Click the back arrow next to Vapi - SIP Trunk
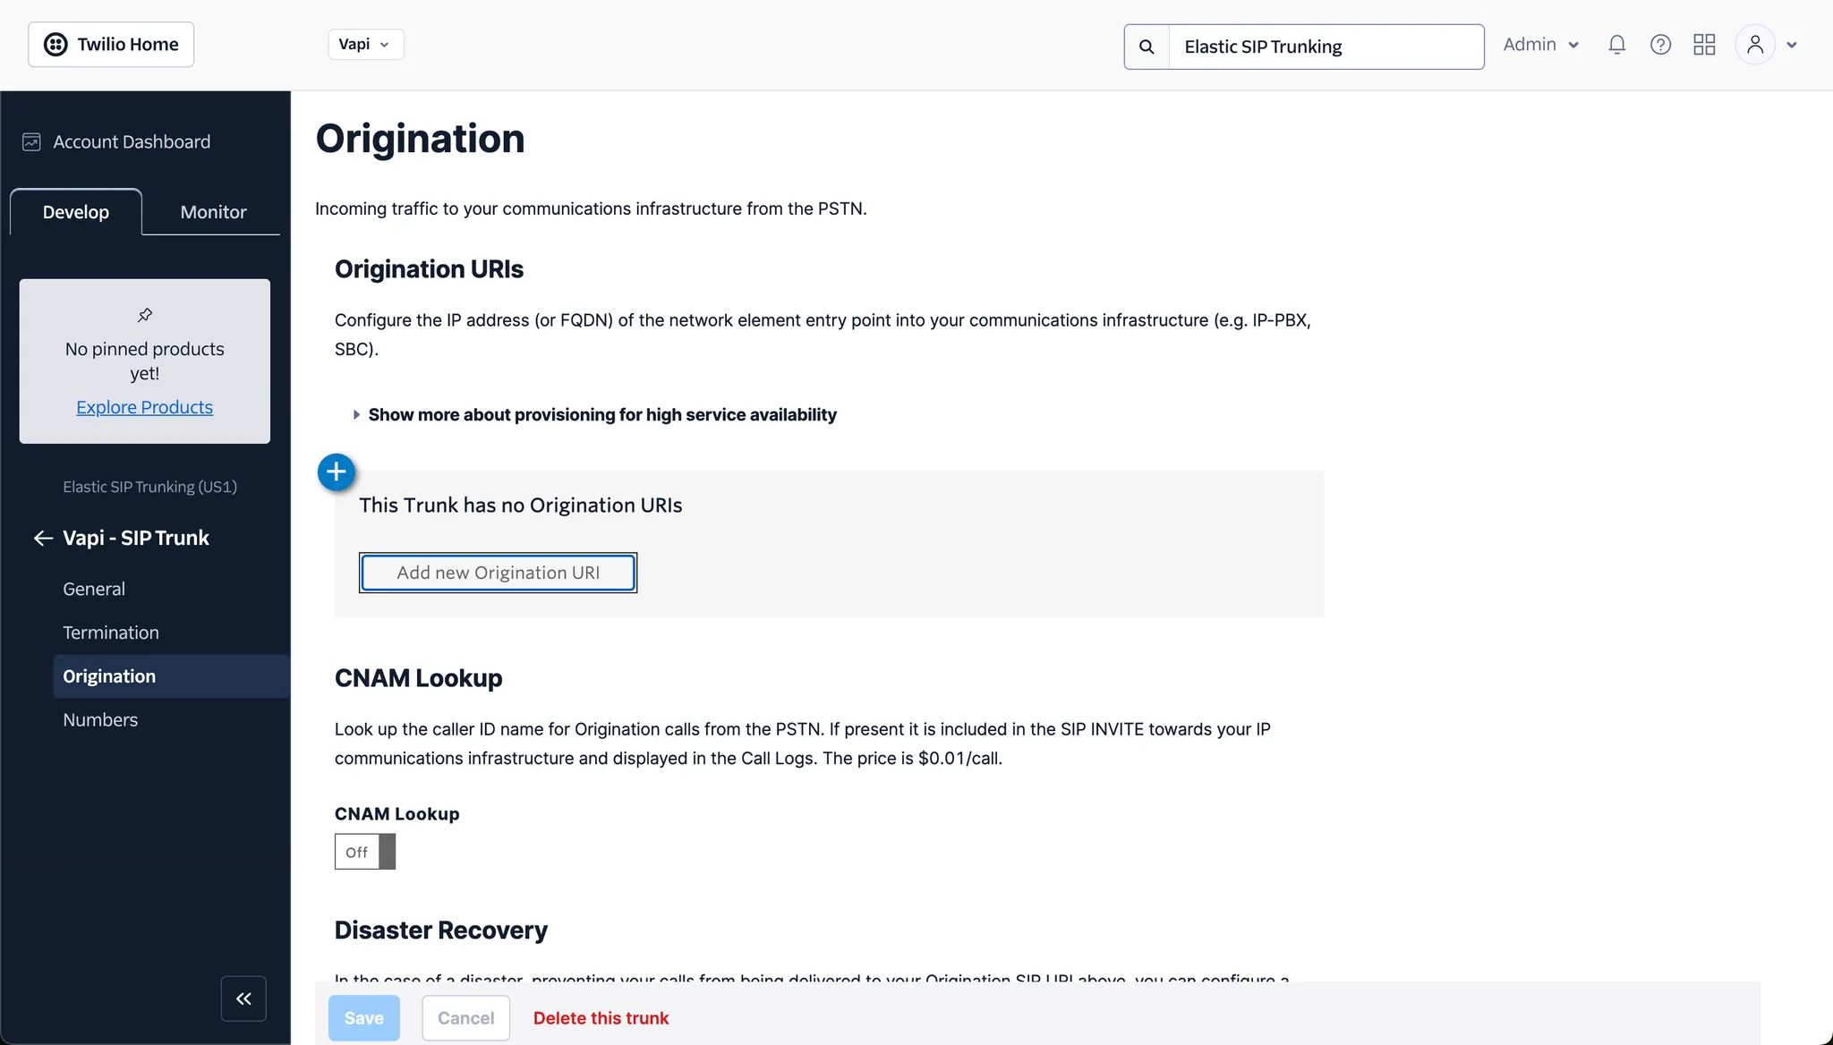 point(42,538)
